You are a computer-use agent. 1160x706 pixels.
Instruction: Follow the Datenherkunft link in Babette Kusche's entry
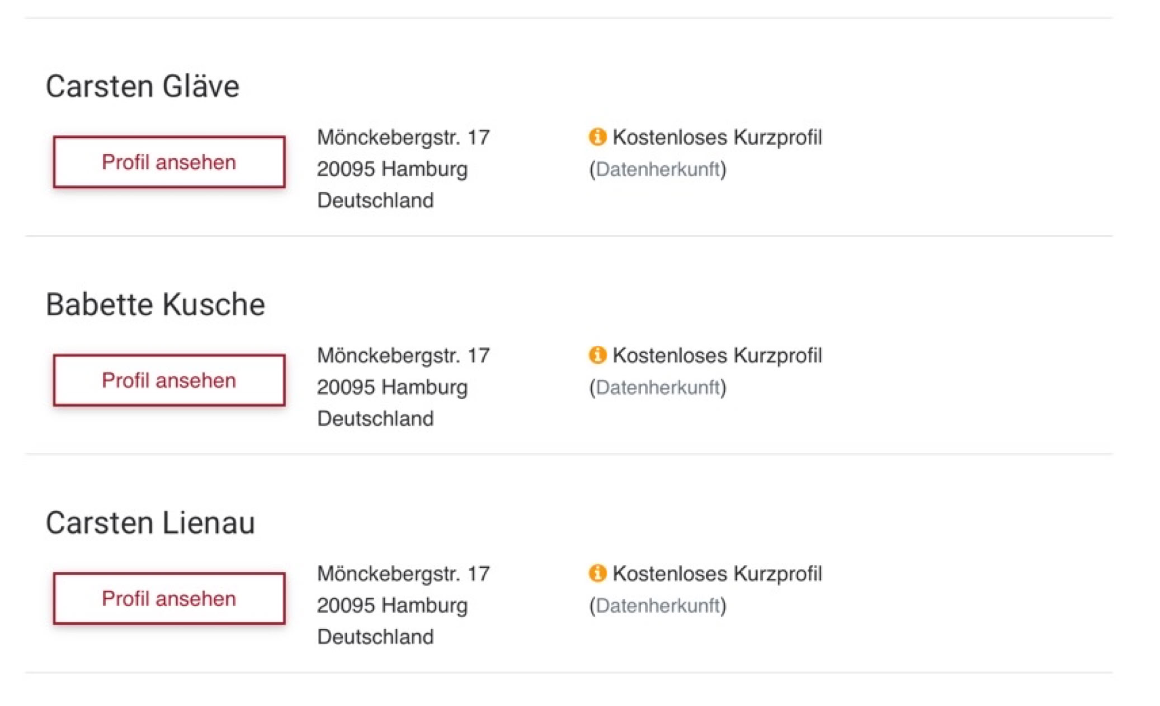click(658, 387)
